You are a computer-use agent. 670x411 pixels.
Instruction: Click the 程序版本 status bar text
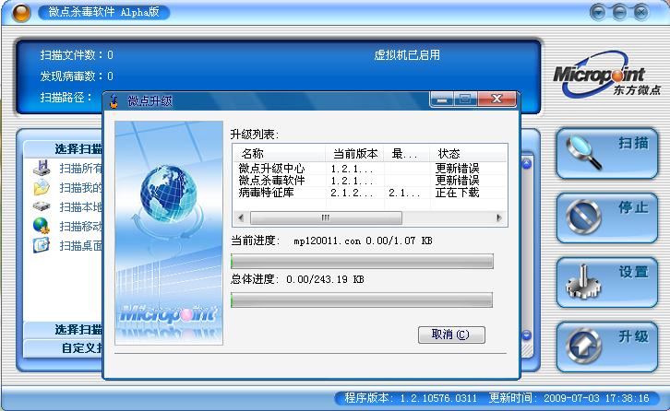(411, 398)
